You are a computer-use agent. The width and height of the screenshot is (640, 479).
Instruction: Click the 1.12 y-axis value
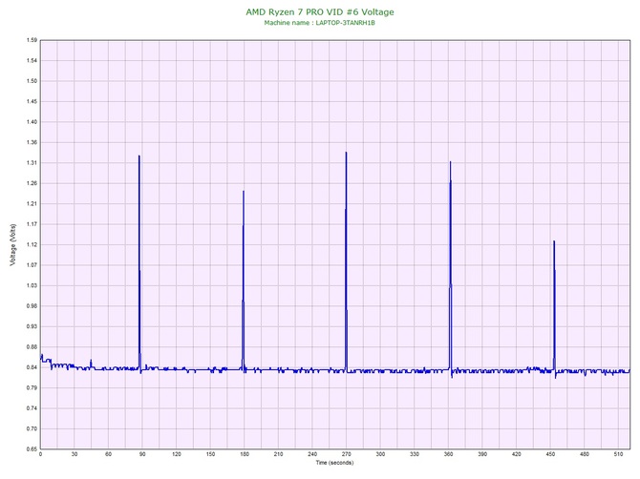(32, 244)
